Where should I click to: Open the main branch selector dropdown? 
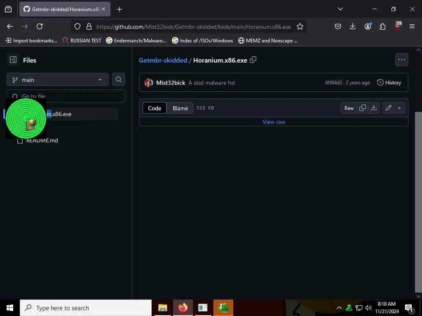click(58, 80)
